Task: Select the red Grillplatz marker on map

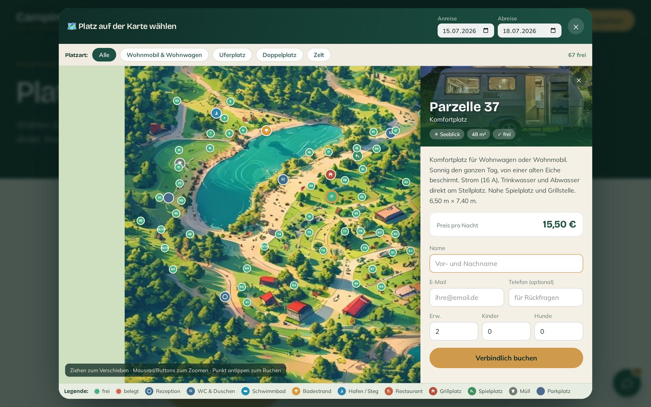Action: click(x=330, y=175)
